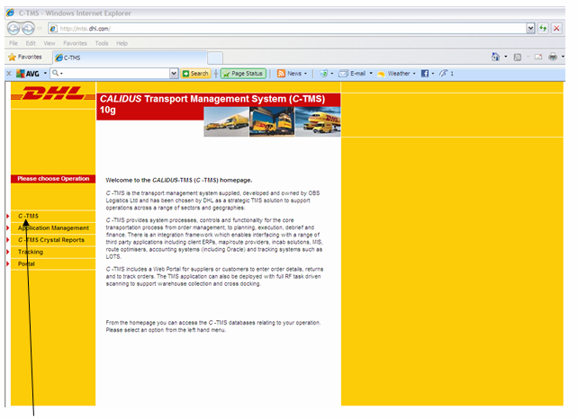Screen dimensions: 578x419
Task: Click the DHL logo
Action: point(53,94)
